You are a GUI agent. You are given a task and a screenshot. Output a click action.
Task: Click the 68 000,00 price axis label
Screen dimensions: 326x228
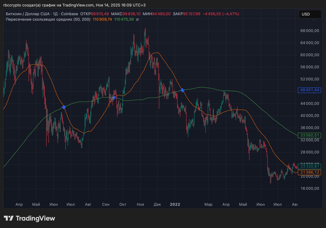coord(309,31)
